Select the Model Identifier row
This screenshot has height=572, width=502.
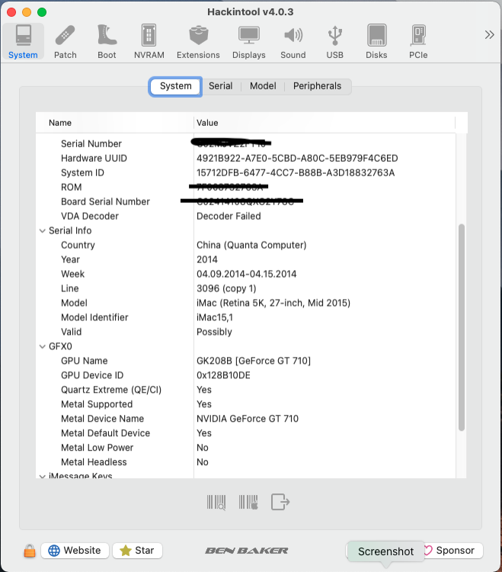click(246, 317)
